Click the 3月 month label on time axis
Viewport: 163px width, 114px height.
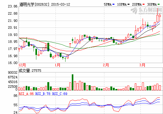(142, 65)
